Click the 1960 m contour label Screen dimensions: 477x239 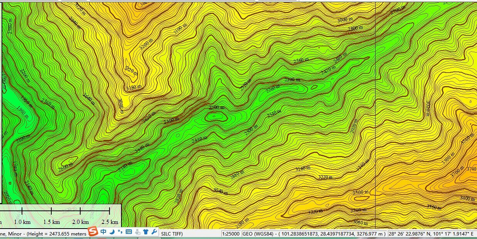tap(23, 113)
